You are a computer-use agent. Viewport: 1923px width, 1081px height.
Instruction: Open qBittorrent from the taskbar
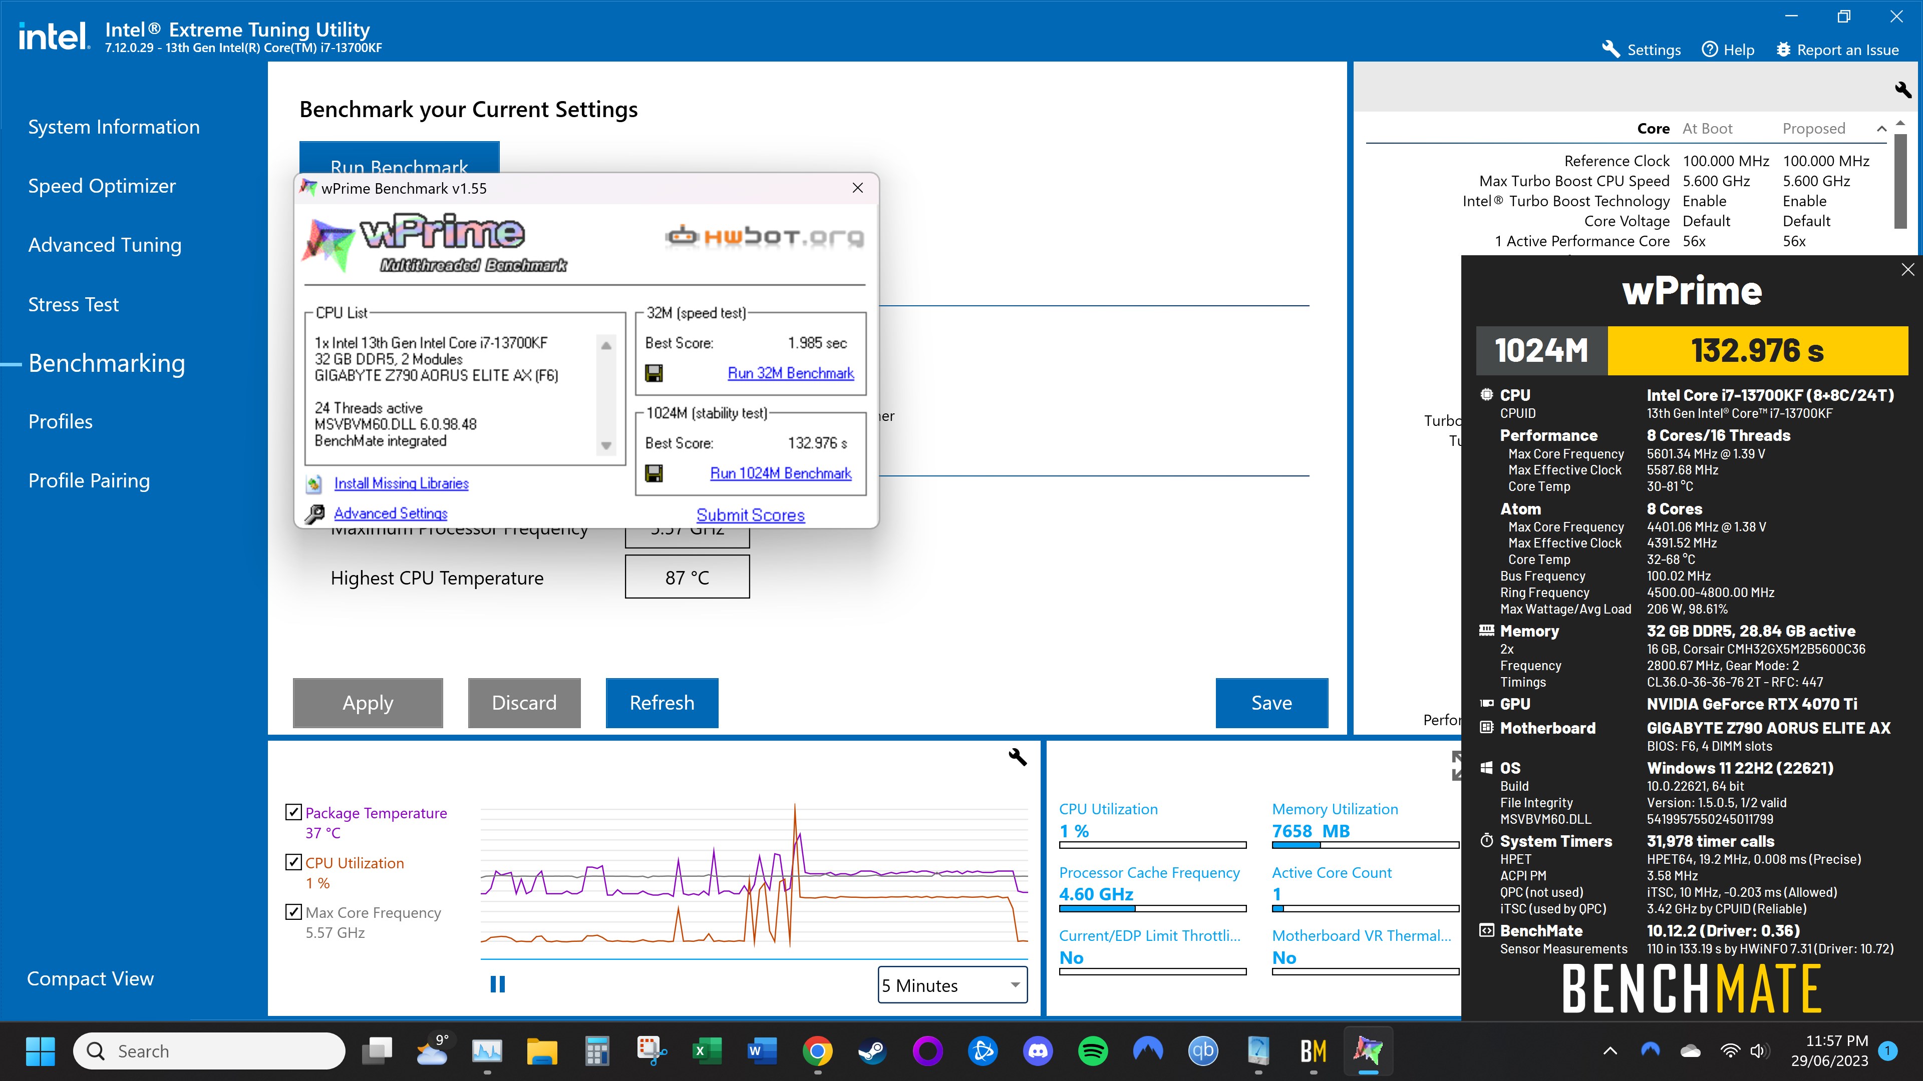[1203, 1051]
